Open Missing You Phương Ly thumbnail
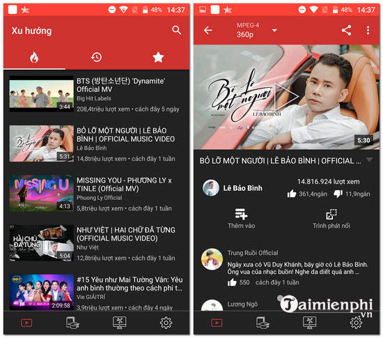 coord(41,193)
